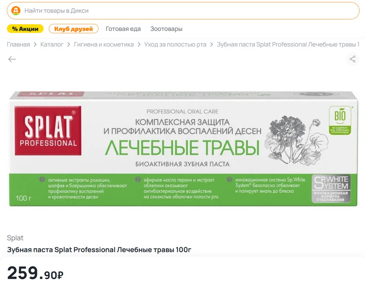This screenshot has height=283, width=365.
Task: Open the '% Акции' promotions section
Action: (25, 29)
